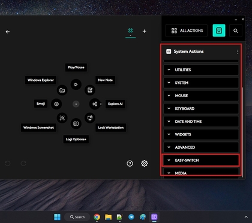252x223 pixels.
Task: Select the Windows Explorer label
Action: (41, 80)
